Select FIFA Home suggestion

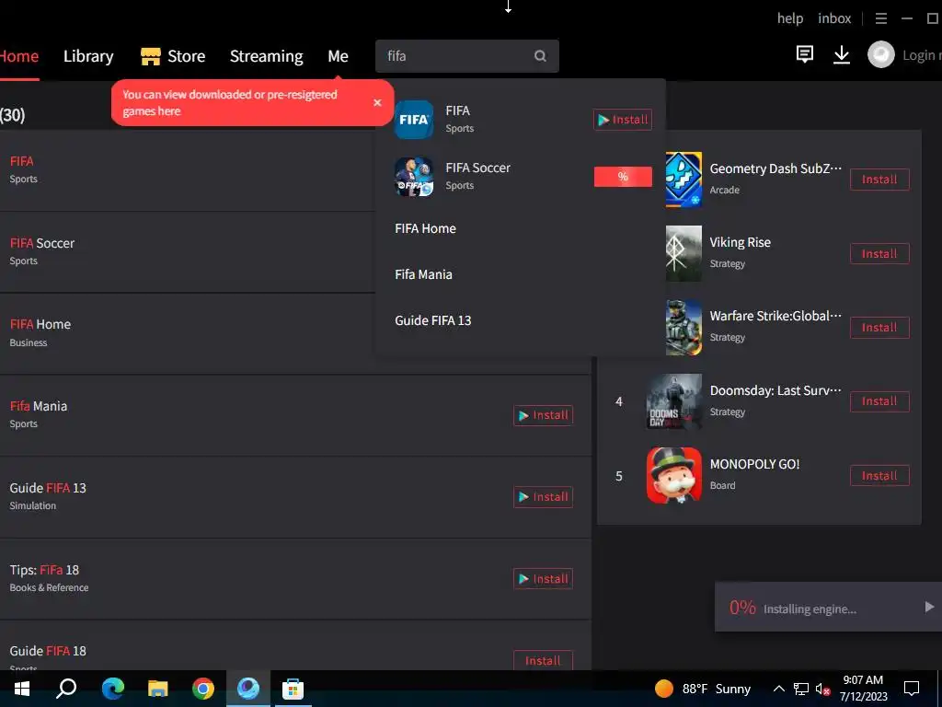click(425, 228)
